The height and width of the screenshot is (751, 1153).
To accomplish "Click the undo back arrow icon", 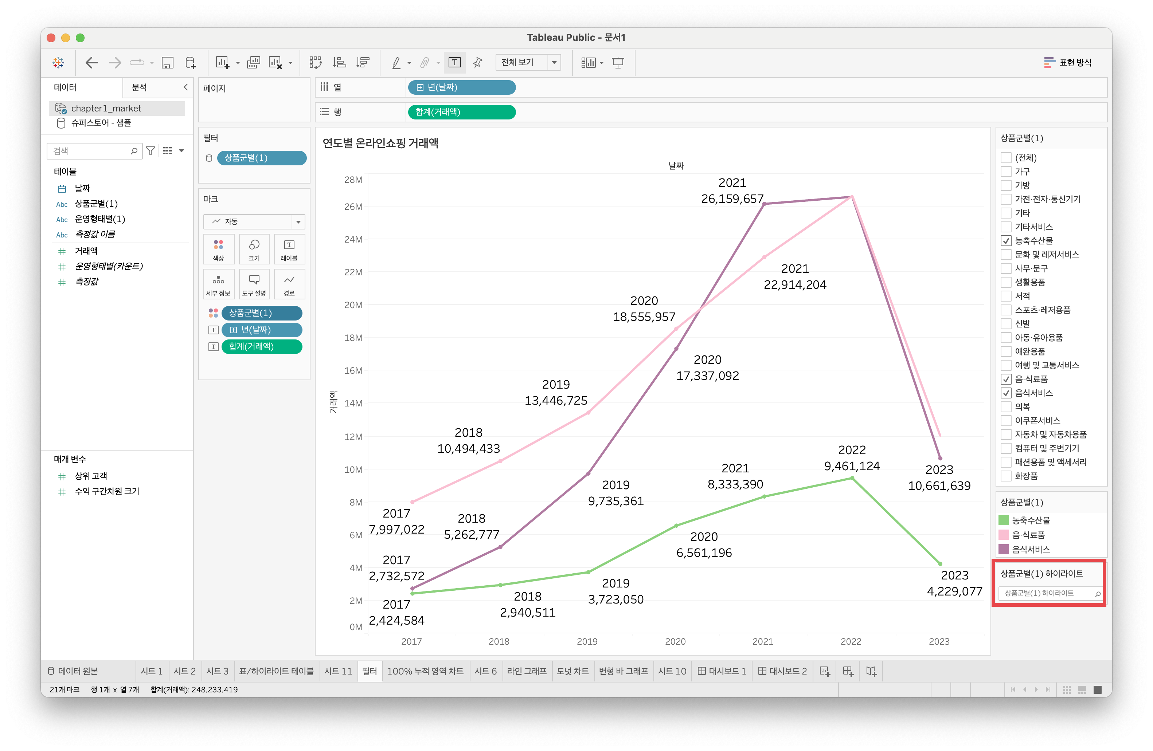I will coord(91,63).
